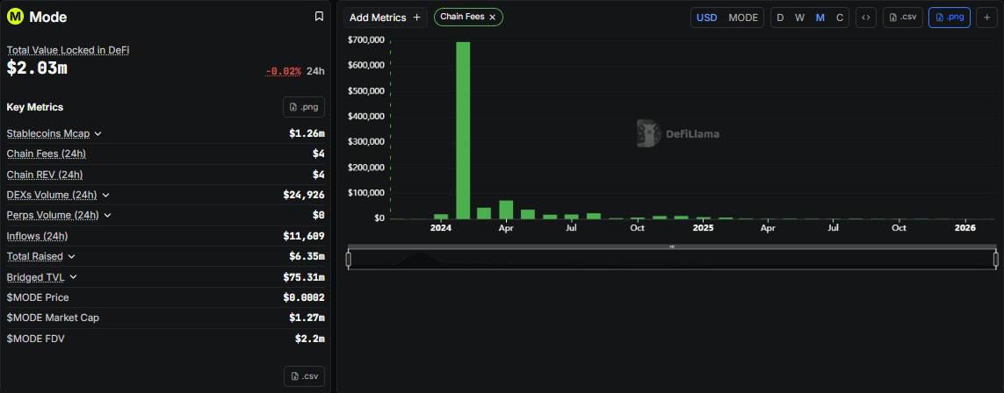This screenshot has height=393, width=1004.
Task: Click the plus button beside .png export
Action: click(987, 18)
